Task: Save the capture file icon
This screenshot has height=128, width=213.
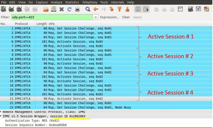Action: tap(54, 9)
